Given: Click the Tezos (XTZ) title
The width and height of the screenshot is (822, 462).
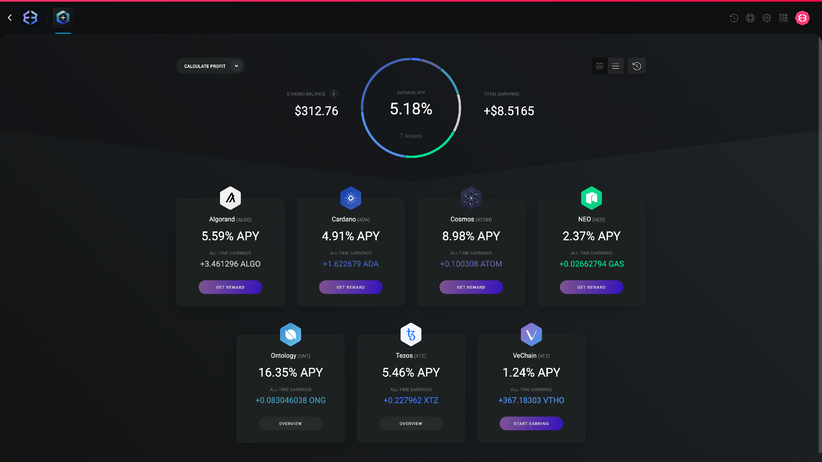Looking at the screenshot, I should 411,356.
